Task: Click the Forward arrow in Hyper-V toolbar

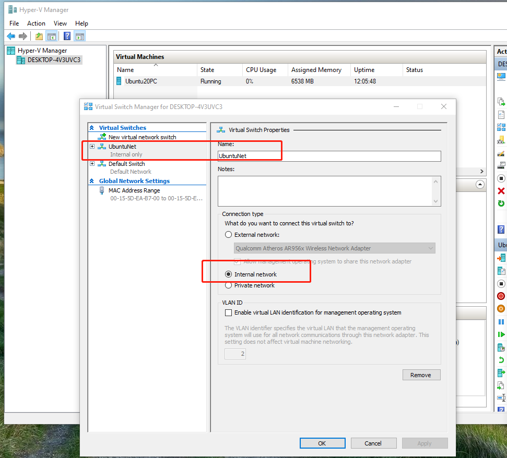Action: pos(22,36)
